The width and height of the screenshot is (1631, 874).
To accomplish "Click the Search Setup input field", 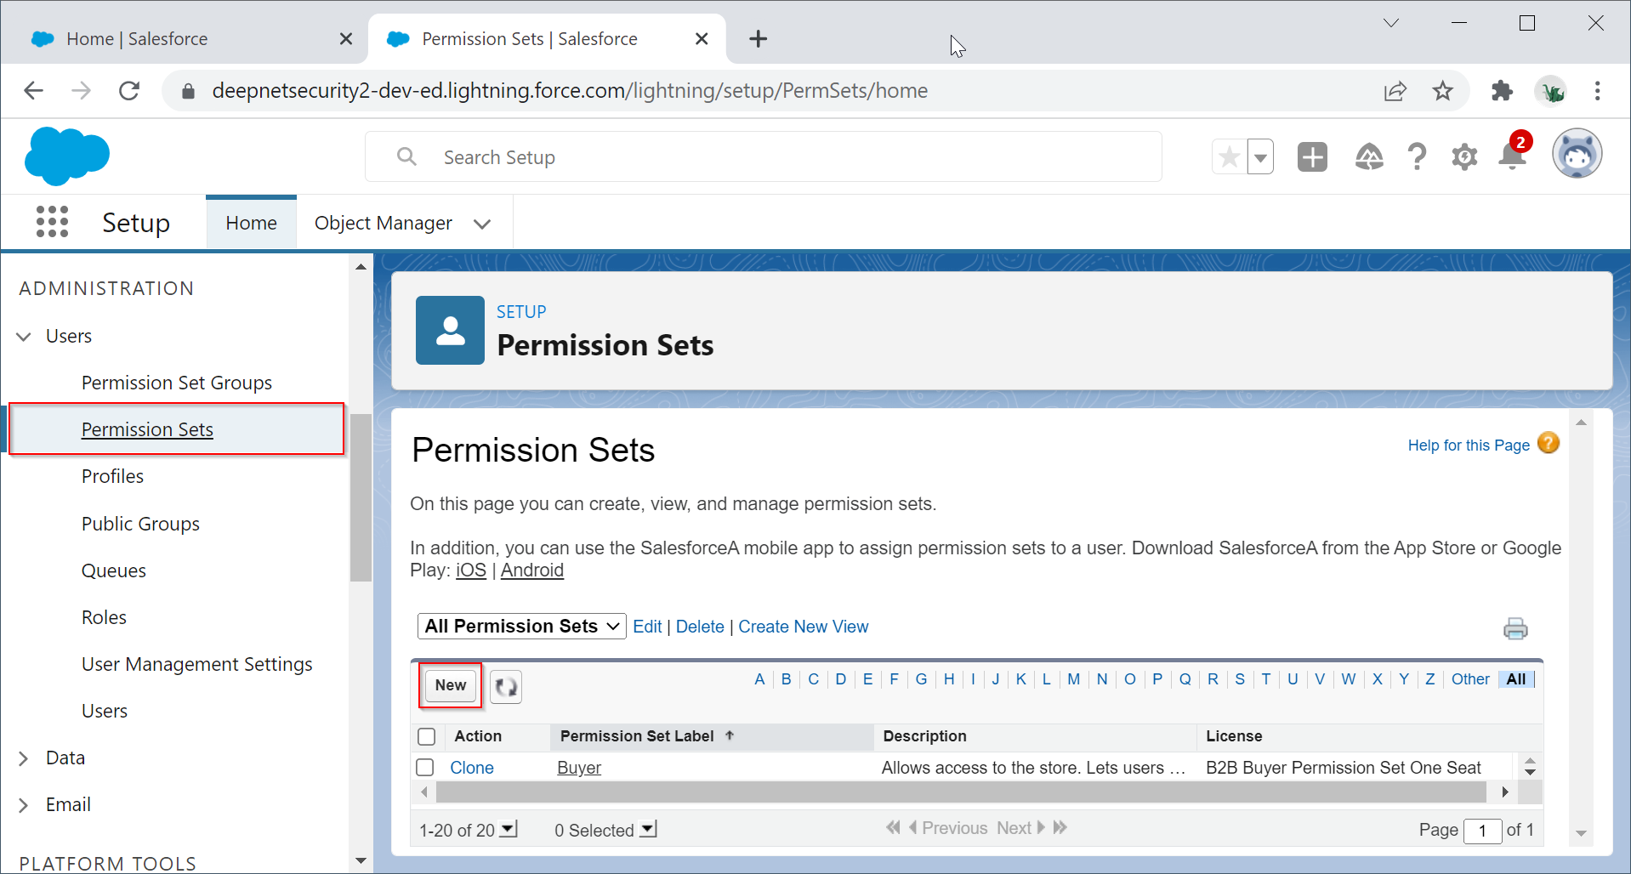I will [765, 157].
